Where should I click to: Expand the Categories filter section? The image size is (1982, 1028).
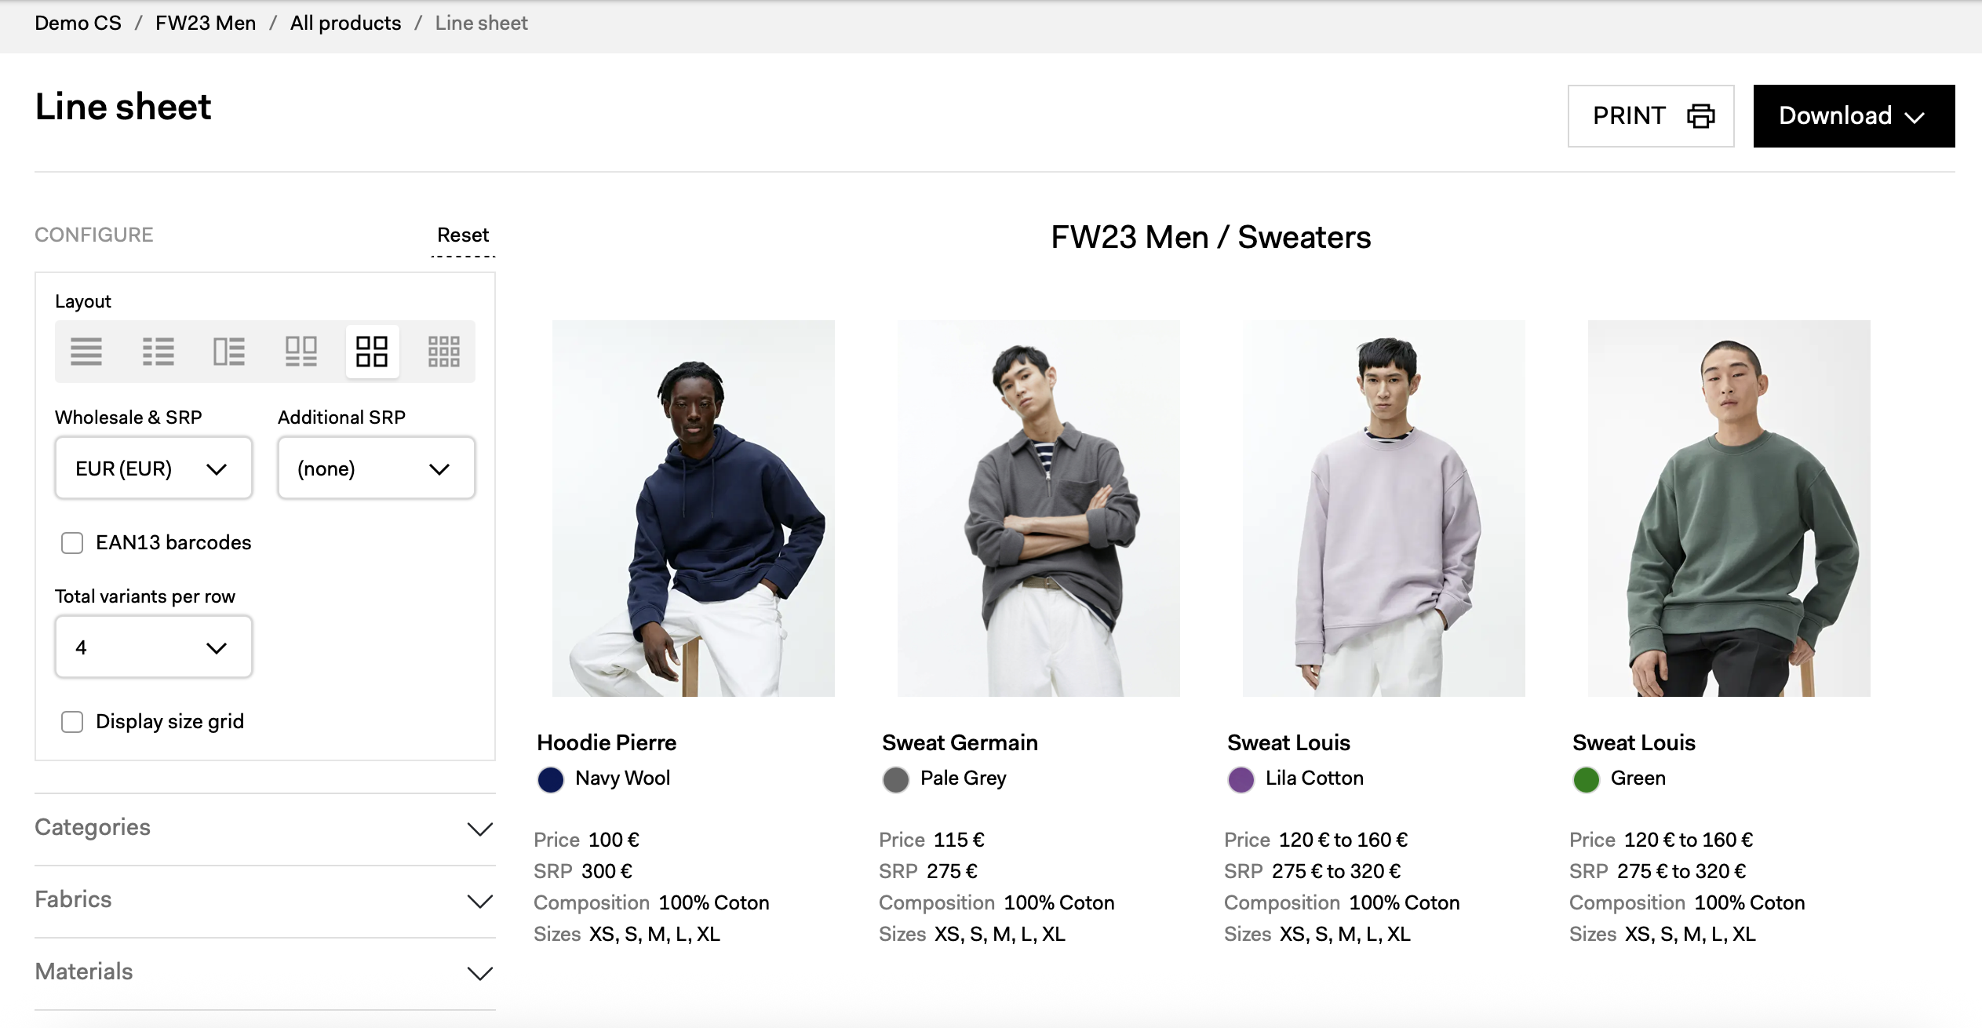(264, 828)
